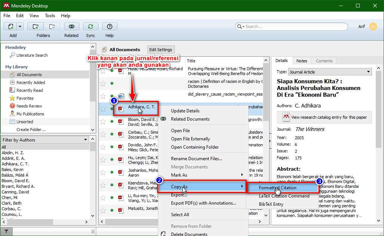Click the create new folder icon
The width and height of the screenshot is (384, 236).
pyautogui.click(x=36, y=27)
